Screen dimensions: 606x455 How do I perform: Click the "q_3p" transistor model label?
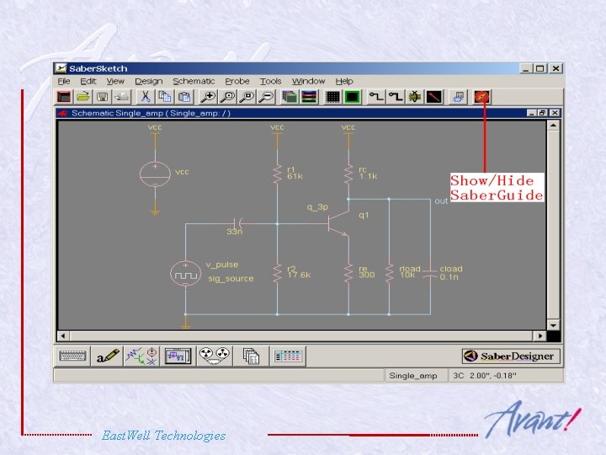coord(317,208)
